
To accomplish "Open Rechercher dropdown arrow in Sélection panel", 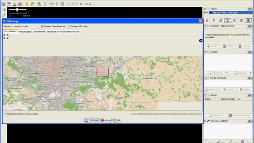I will click(250, 73).
